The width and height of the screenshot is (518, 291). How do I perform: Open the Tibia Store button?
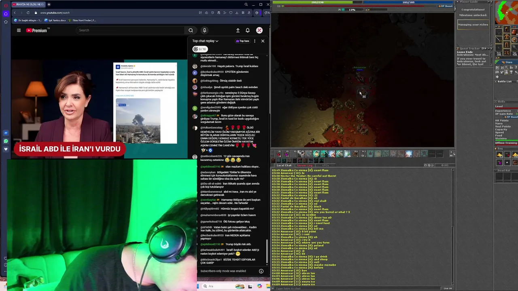coord(506,62)
